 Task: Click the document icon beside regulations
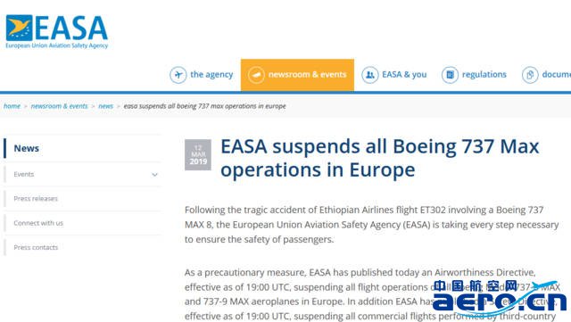[x=450, y=75]
